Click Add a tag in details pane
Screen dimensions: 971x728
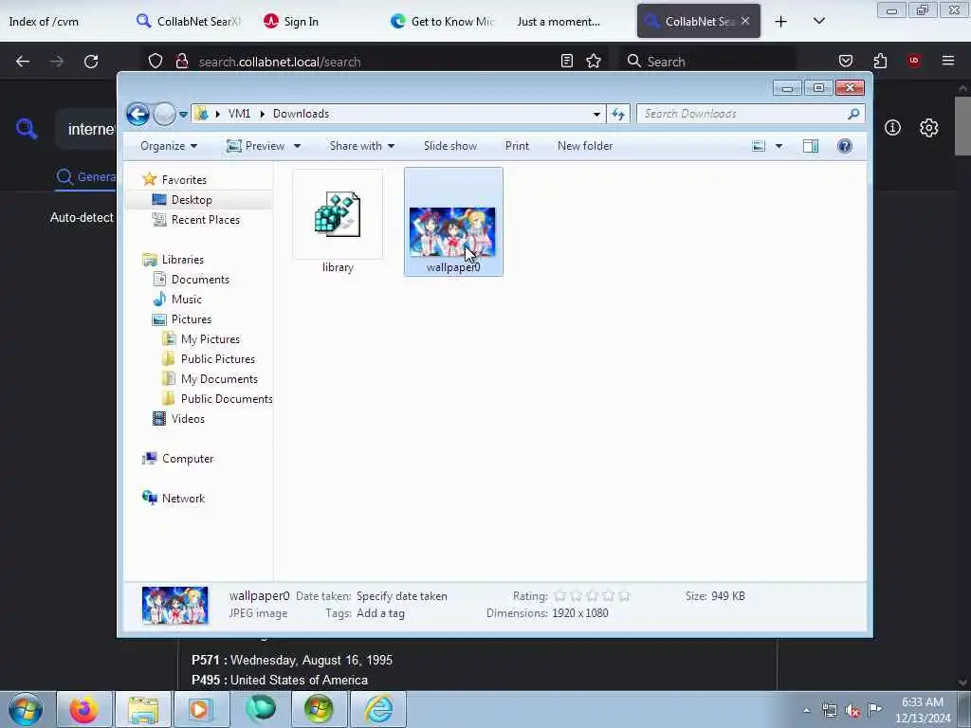click(x=380, y=613)
